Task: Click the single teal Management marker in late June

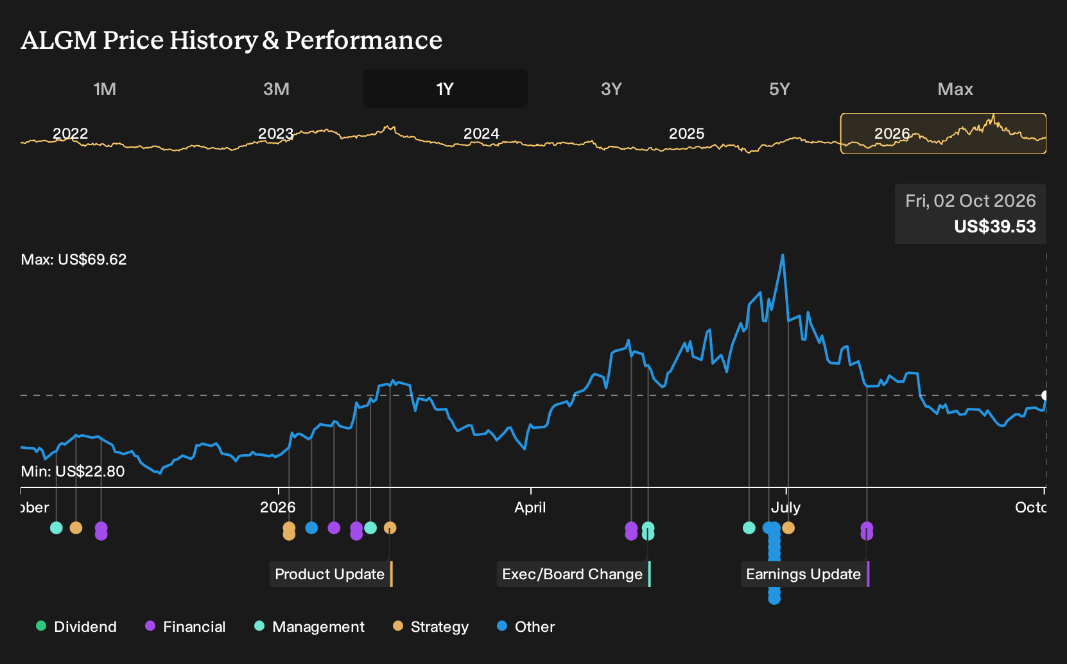Action: point(749,528)
